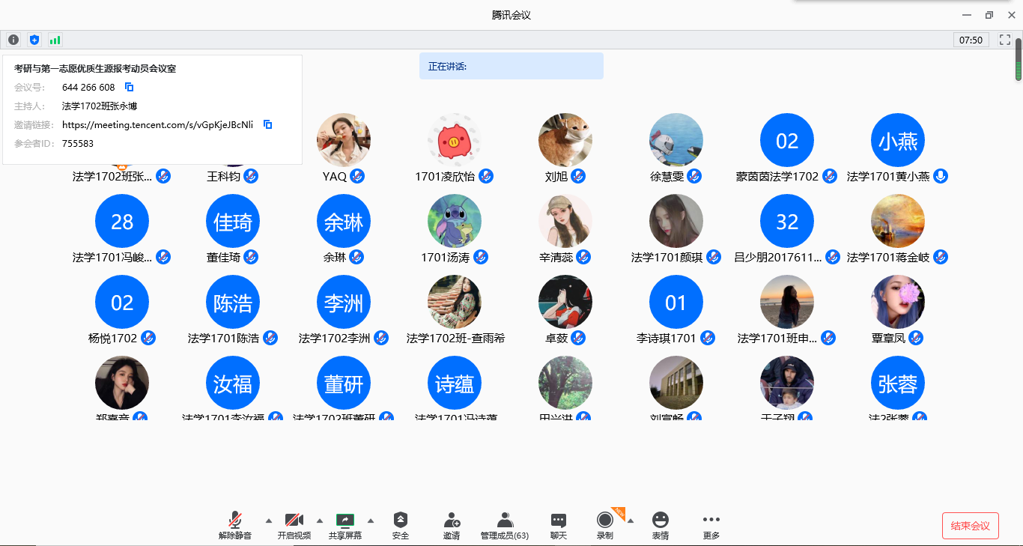This screenshot has width=1023, height=546.
Task: Turn on camera with 开启视频
Action: click(x=294, y=526)
